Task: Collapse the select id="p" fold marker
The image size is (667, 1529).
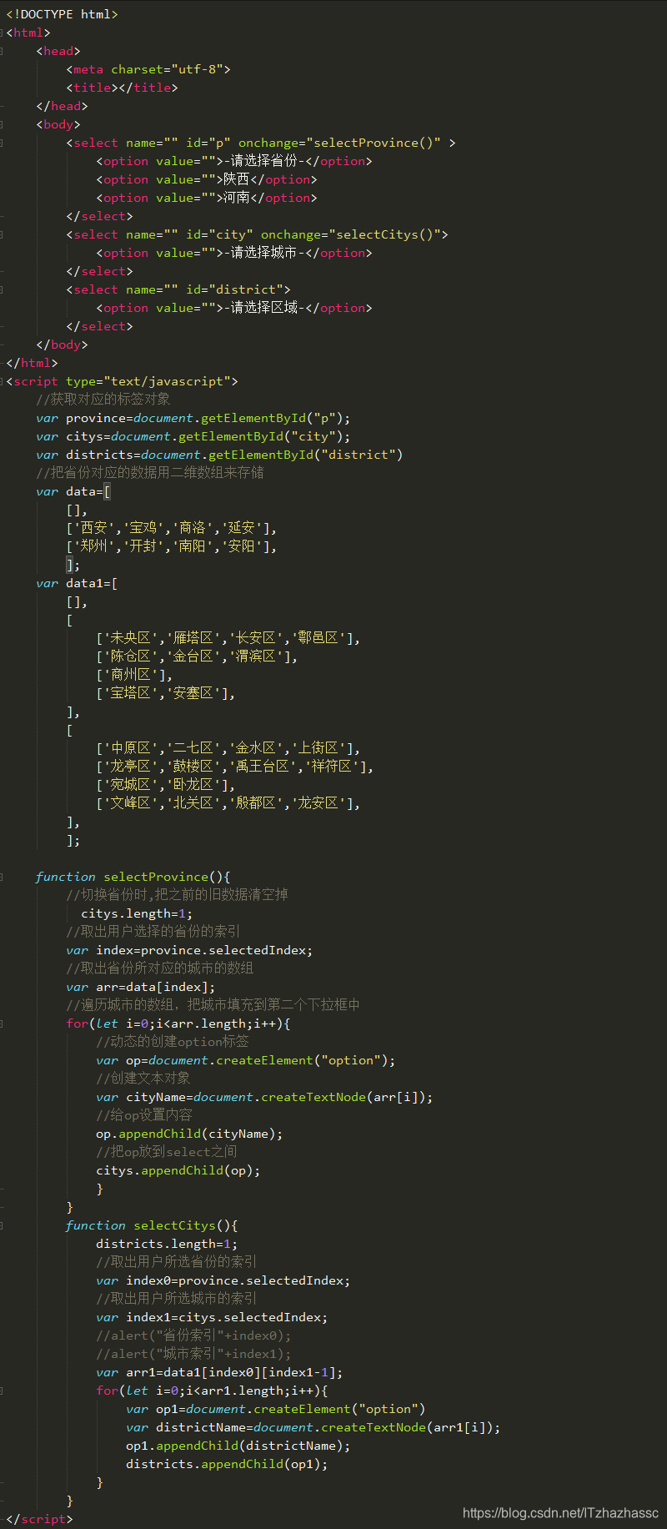Action: (3, 143)
